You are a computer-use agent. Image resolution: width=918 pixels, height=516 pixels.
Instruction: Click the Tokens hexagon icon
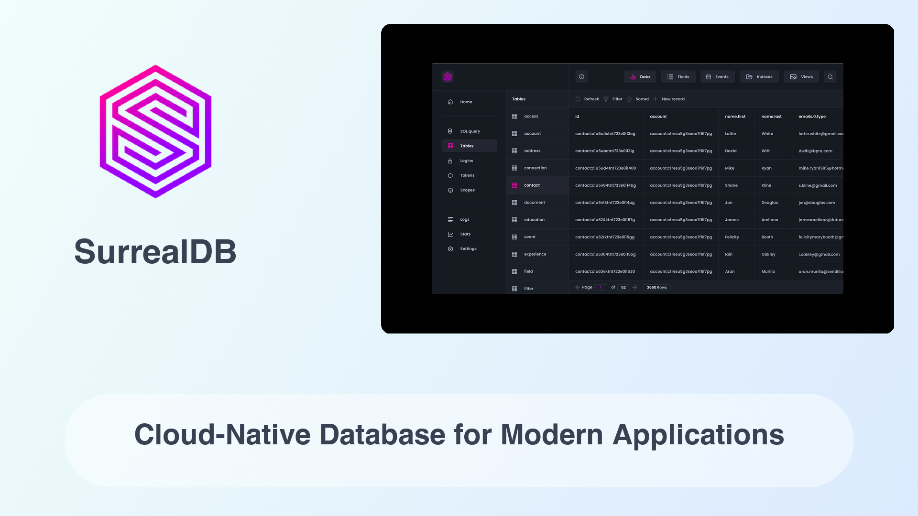pos(450,175)
